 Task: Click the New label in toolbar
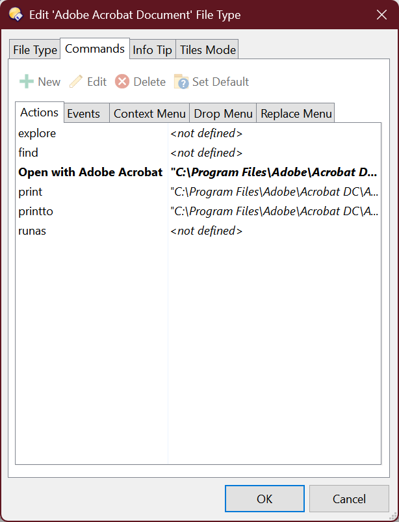49,81
